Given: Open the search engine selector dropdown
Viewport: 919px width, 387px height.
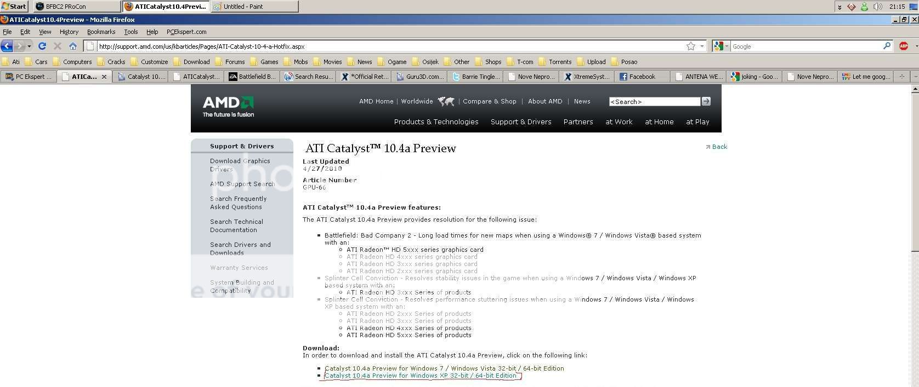Looking at the screenshot, I should click(x=722, y=47).
